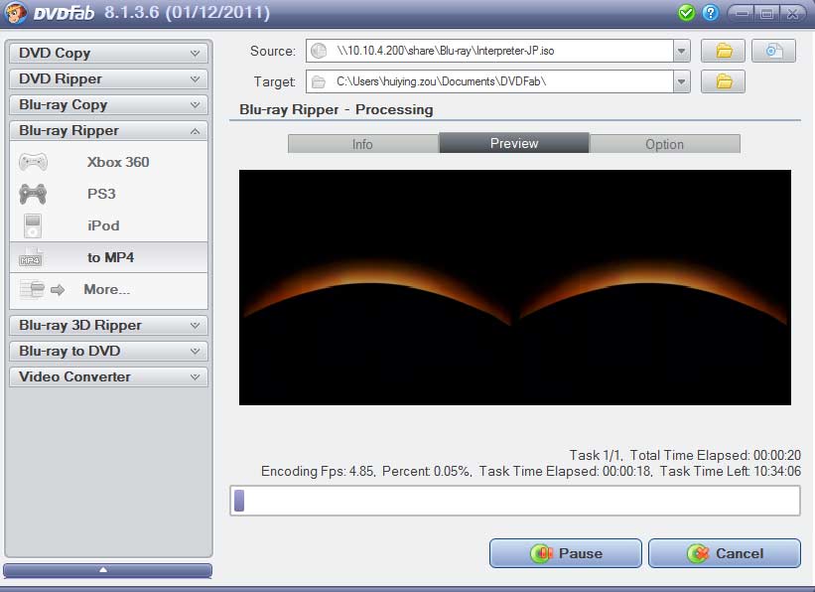Collapse sidebar with bottom arrow bar
This screenshot has height=592, width=815.
coord(107,570)
